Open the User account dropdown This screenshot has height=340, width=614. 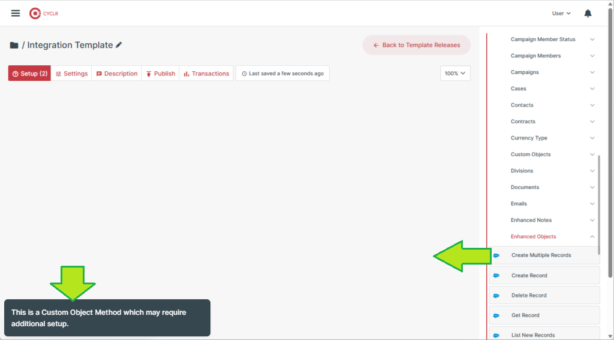point(561,13)
